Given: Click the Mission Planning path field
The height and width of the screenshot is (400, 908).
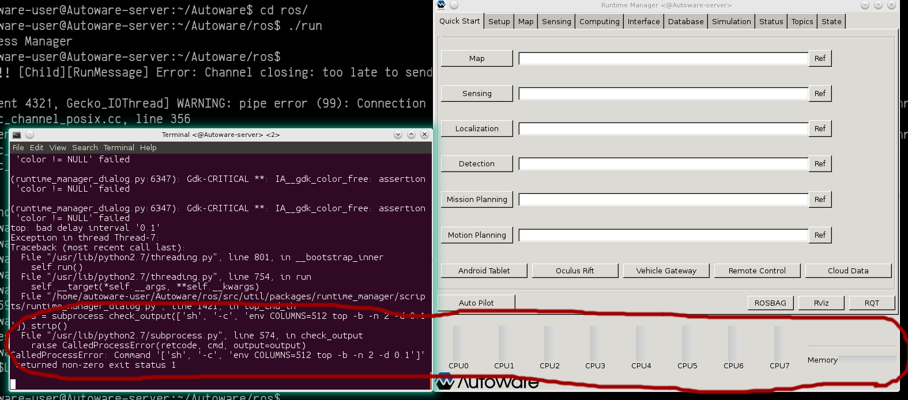Looking at the screenshot, I should point(663,200).
